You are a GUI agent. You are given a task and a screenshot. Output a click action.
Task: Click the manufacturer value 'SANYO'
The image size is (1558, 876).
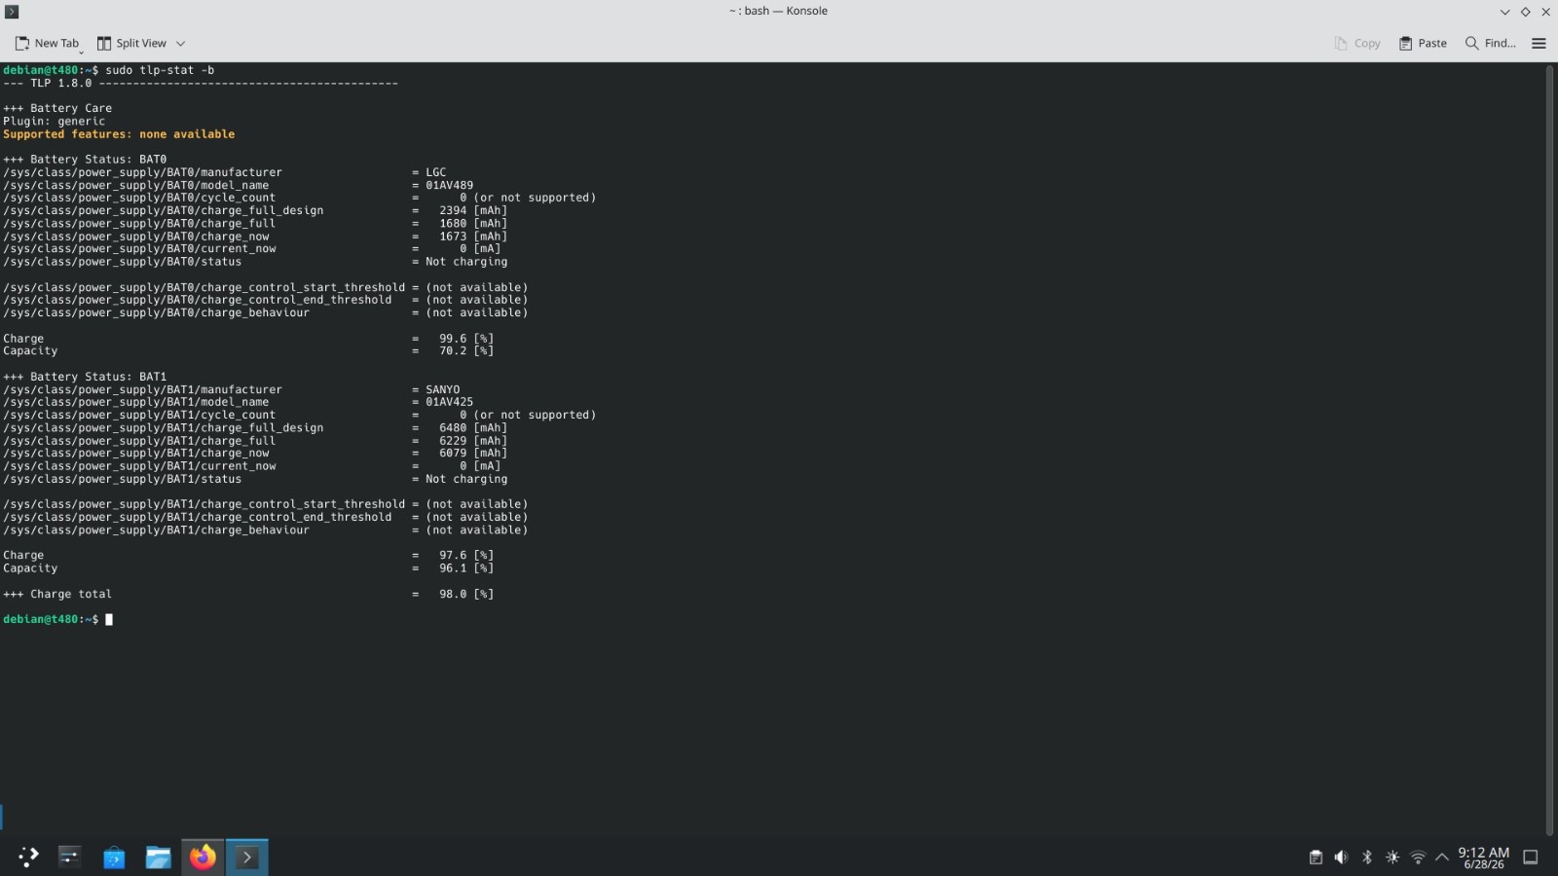[442, 389]
